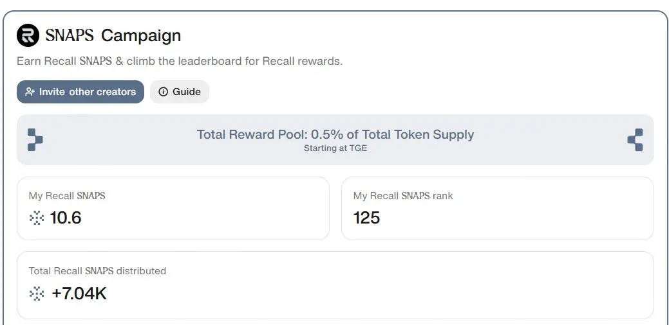The width and height of the screenshot is (669, 325).
Task: Click the info circle icon on Guide
Action: click(x=163, y=92)
